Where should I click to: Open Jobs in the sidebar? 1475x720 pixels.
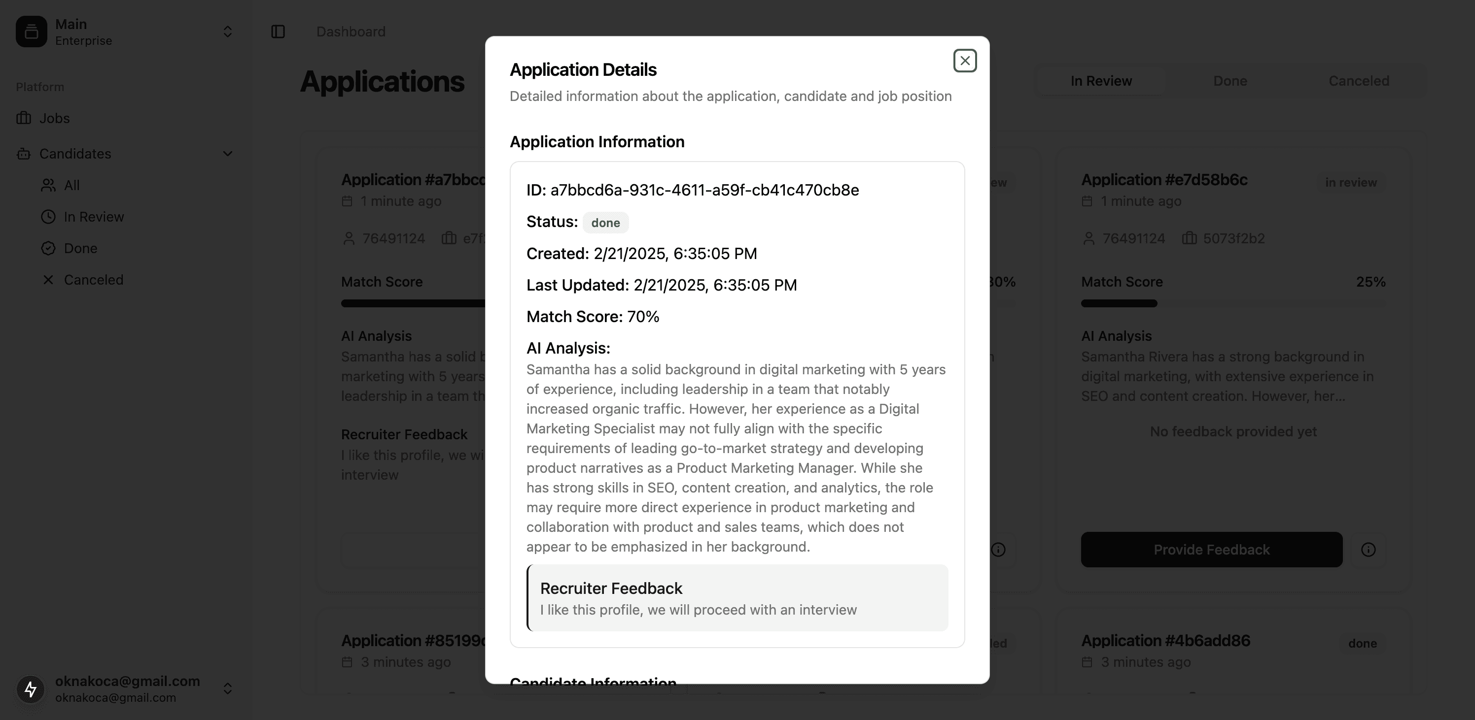[x=126, y=118]
